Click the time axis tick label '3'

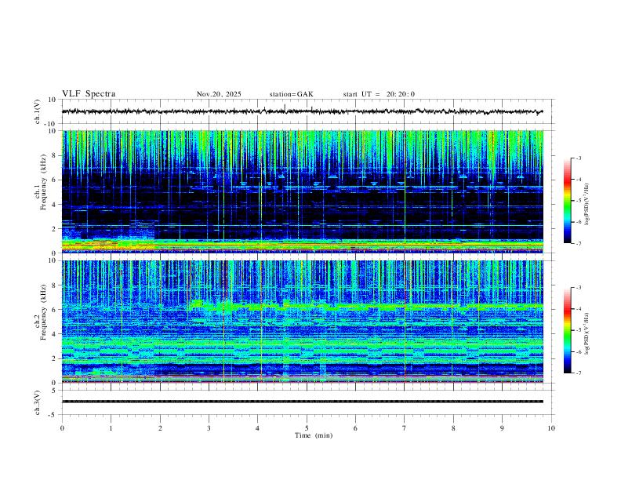pos(209,428)
